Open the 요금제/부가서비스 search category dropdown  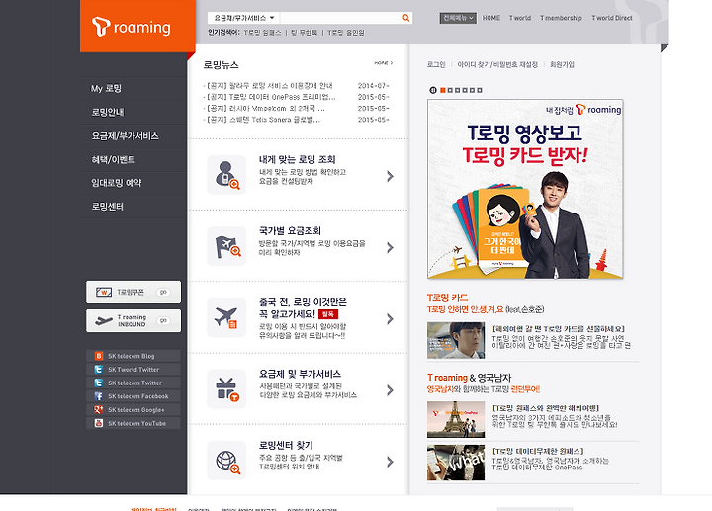click(244, 18)
